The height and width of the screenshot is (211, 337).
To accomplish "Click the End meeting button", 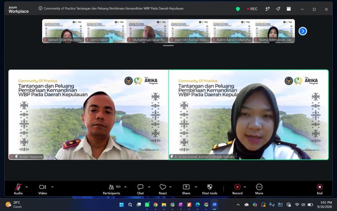I will click(320, 189).
